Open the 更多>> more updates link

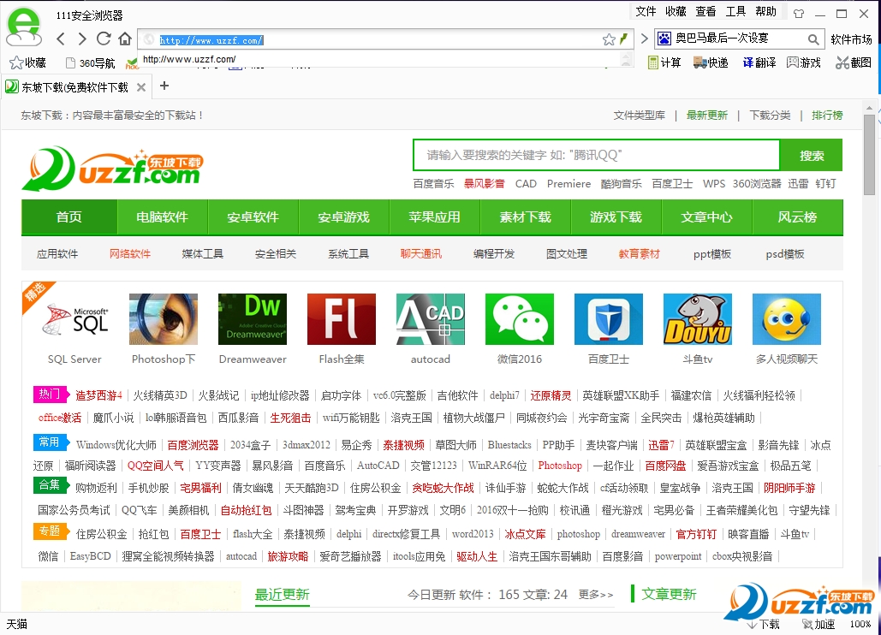(596, 595)
